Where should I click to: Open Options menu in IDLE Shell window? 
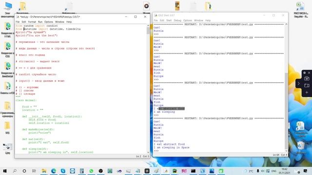187,20
